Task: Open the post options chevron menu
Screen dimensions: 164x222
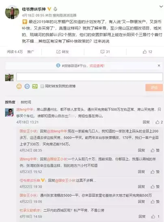Action: coord(161,6)
